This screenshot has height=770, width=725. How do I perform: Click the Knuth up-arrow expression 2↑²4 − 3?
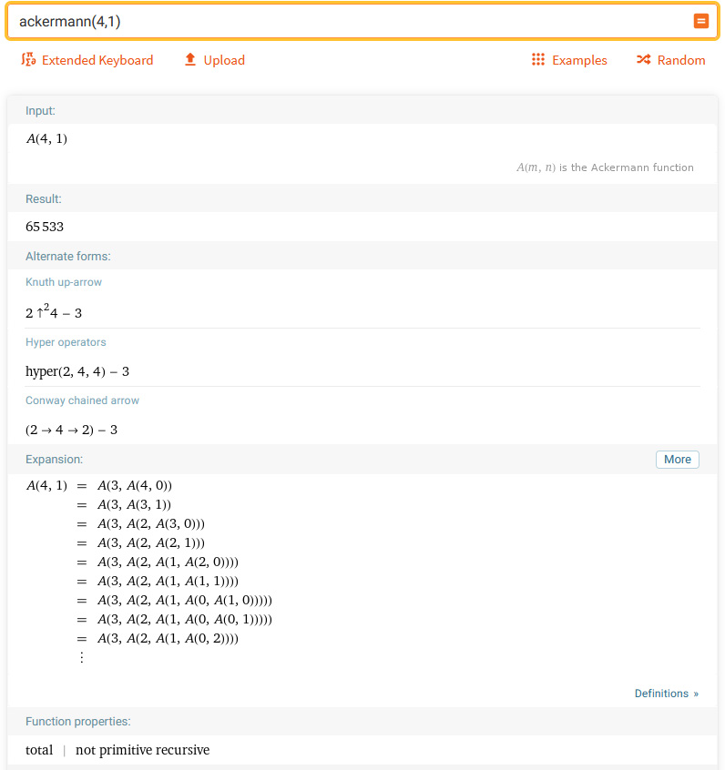point(55,312)
